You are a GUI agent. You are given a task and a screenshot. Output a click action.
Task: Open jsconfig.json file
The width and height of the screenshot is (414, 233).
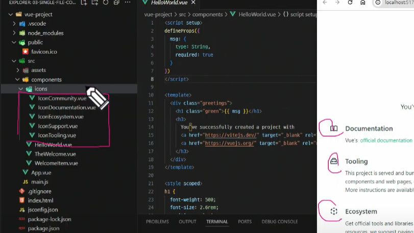pyautogui.click(x=43, y=210)
